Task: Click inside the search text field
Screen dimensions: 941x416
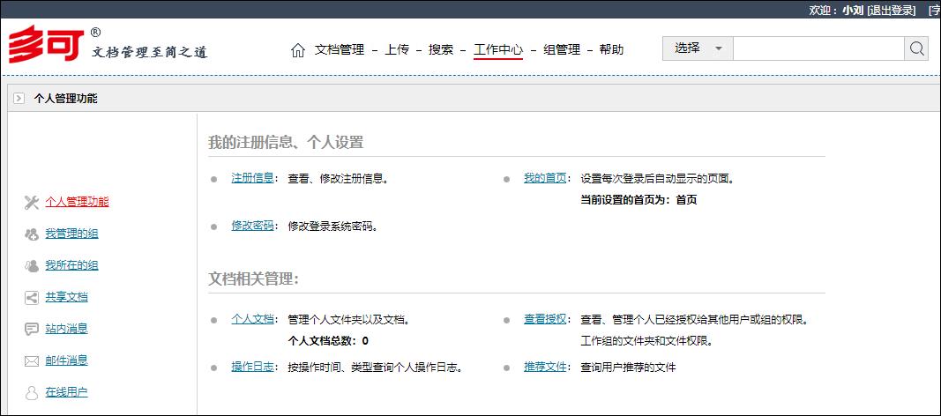Action: tap(818, 48)
